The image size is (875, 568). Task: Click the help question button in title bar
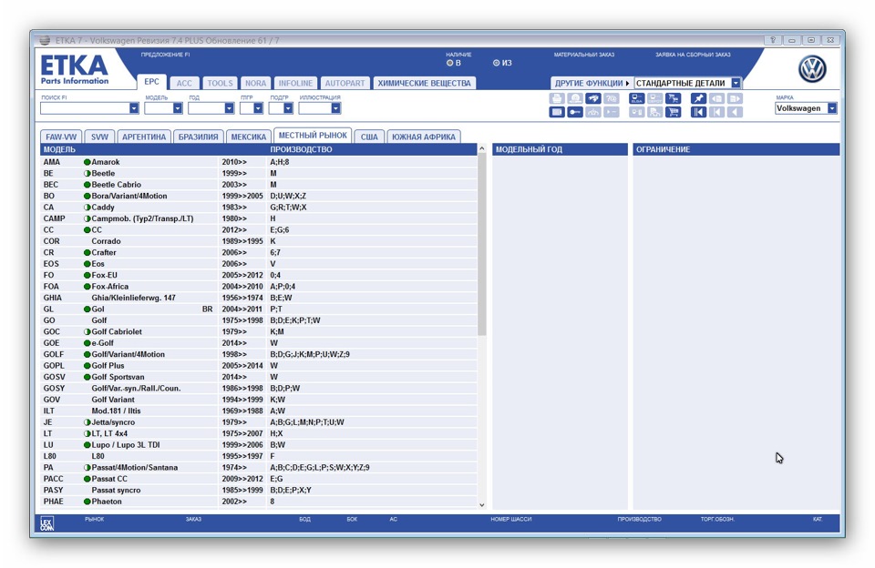pyautogui.click(x=773, y=40)
